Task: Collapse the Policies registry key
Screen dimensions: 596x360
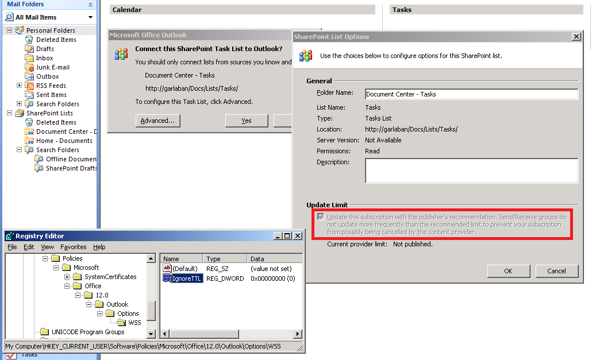Action: (45, 258)
